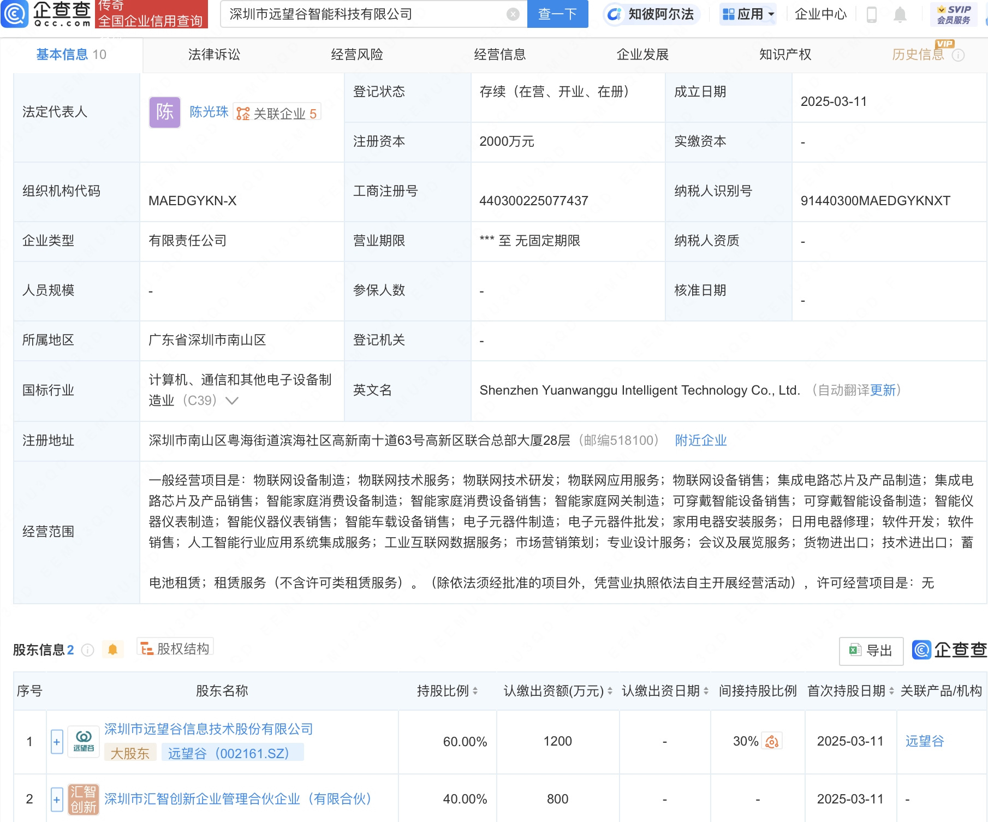Click the Excel icon on 导出 button
Viewport: 988px width, 822px height.
pyautogui.click(x=855, y=650)
